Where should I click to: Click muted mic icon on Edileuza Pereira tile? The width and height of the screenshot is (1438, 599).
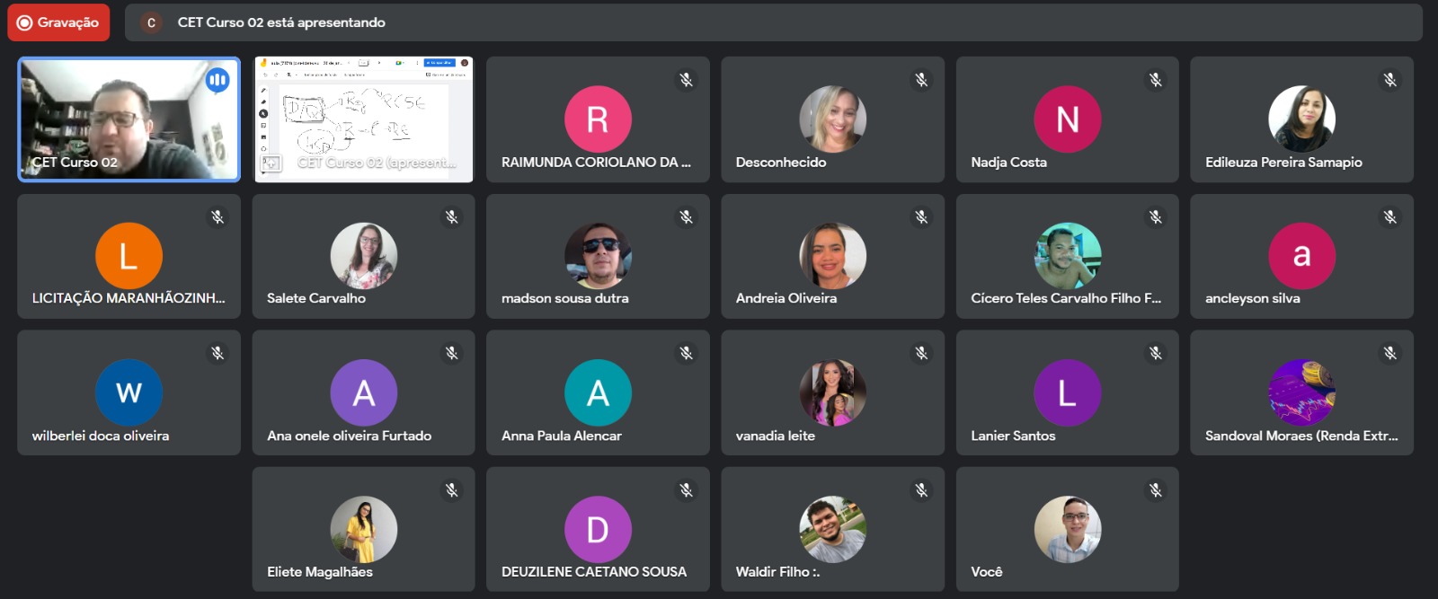(1390, 80)
